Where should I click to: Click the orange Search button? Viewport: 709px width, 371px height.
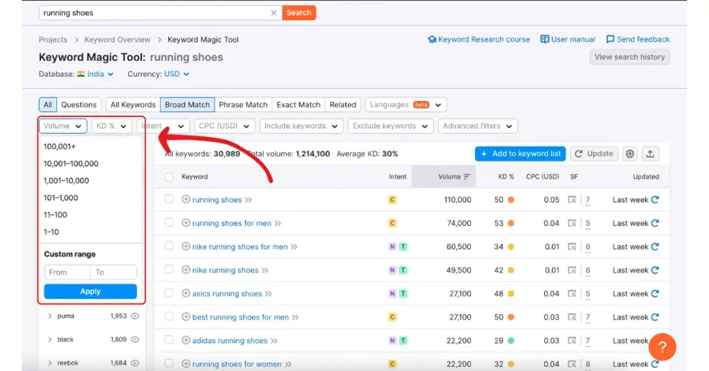click(x=299, y=12)
